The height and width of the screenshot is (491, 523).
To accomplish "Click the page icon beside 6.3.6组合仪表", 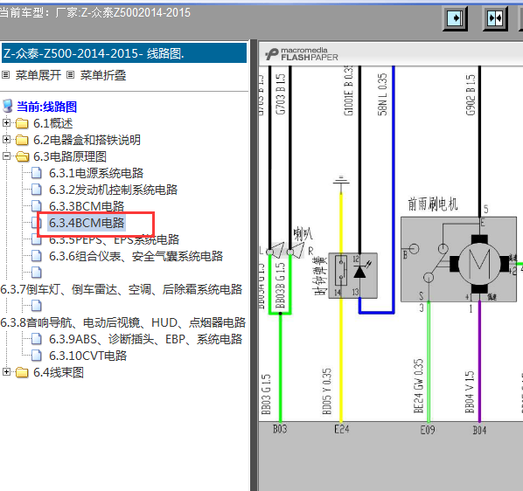I will tap(37, 256).
